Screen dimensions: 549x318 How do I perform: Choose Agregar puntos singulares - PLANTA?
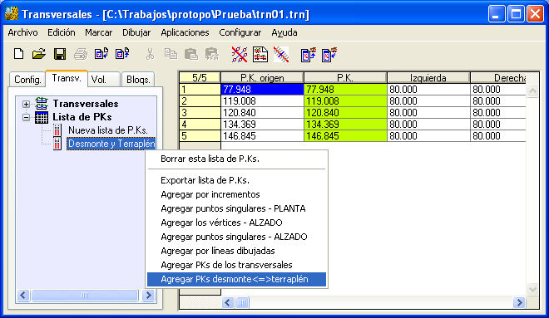pyautogui.click(x=237, y=208)
